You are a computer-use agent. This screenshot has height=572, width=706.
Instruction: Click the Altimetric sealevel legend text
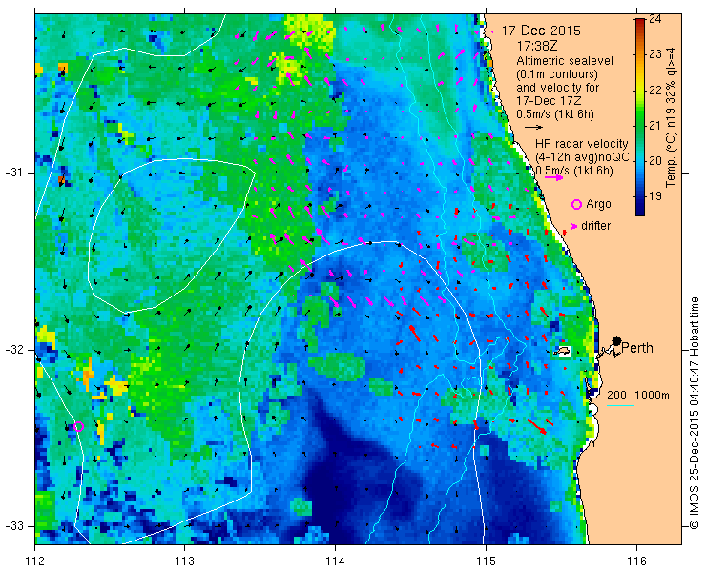point(565,60)
